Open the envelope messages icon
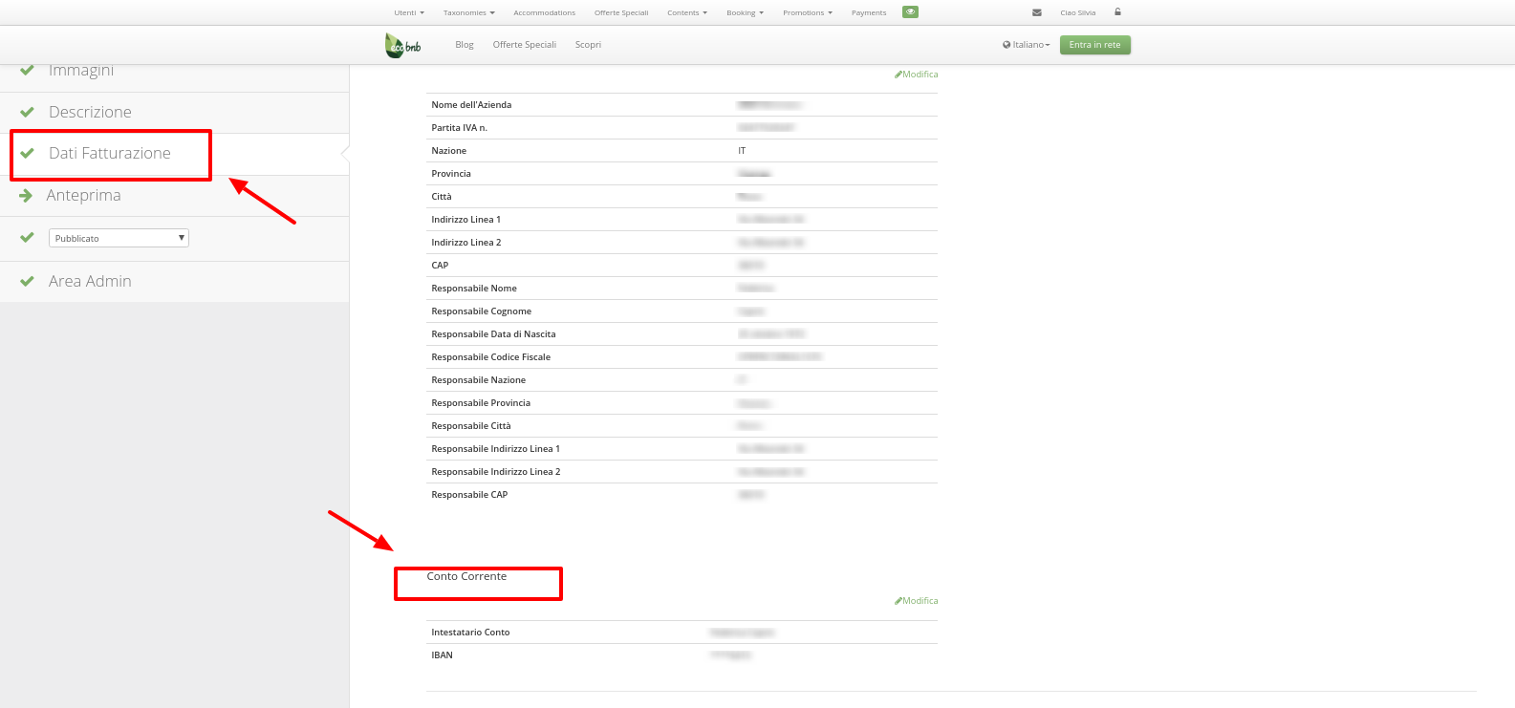The height and width of the screenshot is (708, 1515). click(x=1037, y=13)
